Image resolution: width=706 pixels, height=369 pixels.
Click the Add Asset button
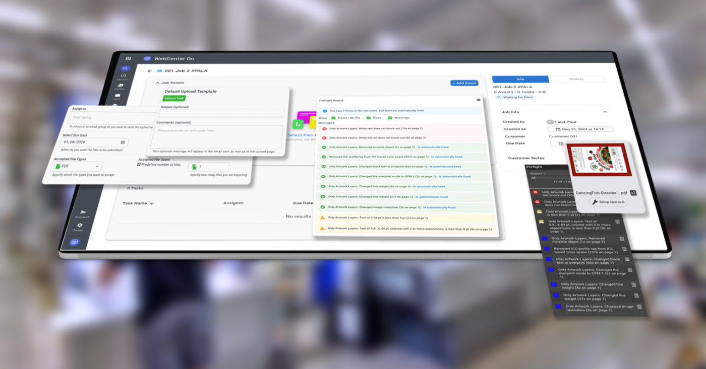[464, 83]
